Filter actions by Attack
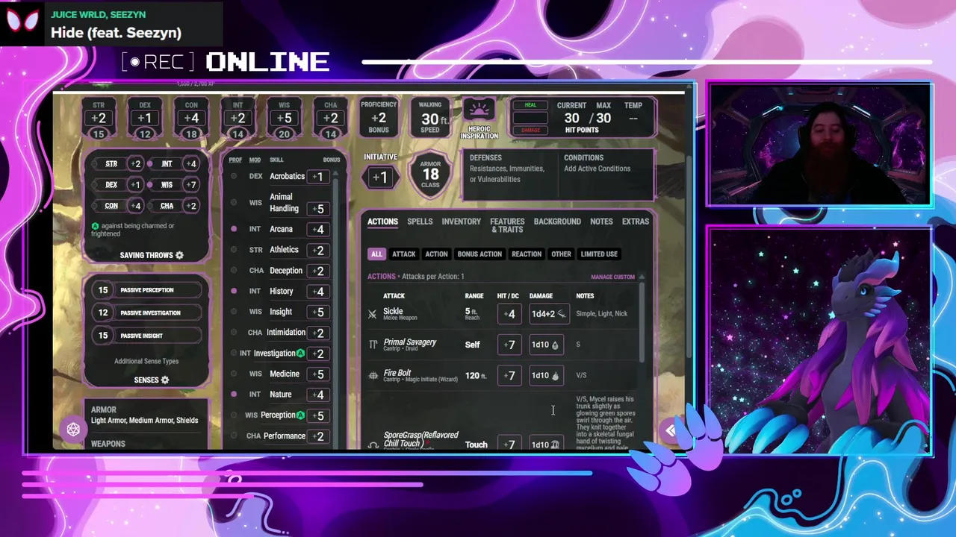This screenshot has height=537, width=956. click(x=403, y=254)
